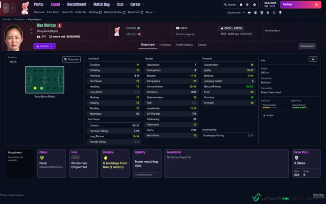The height and width of the screenshot is (204, 326).
Task: Open the league standings bookmark icon
Action: [268, 13]
